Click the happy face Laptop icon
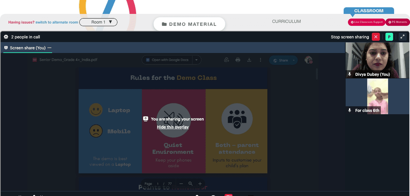The image size is (410, 196). [96, 110]
